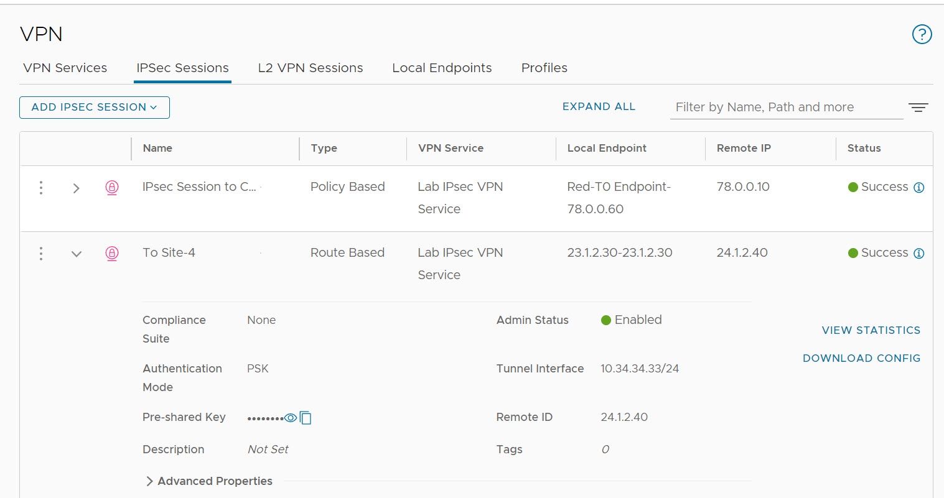
Task: Switch to the VPN Services tab
Action: coord(65,68)
